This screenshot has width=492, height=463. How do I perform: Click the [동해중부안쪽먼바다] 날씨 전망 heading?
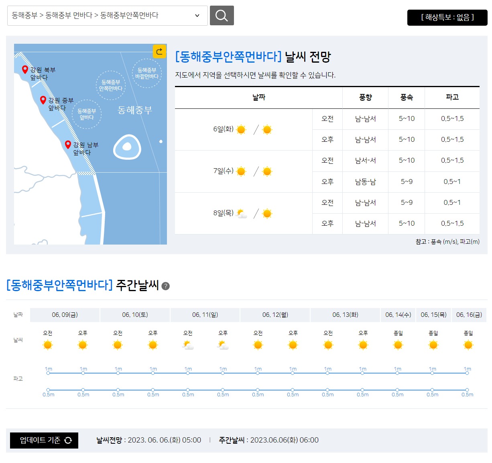pos(253,57)
